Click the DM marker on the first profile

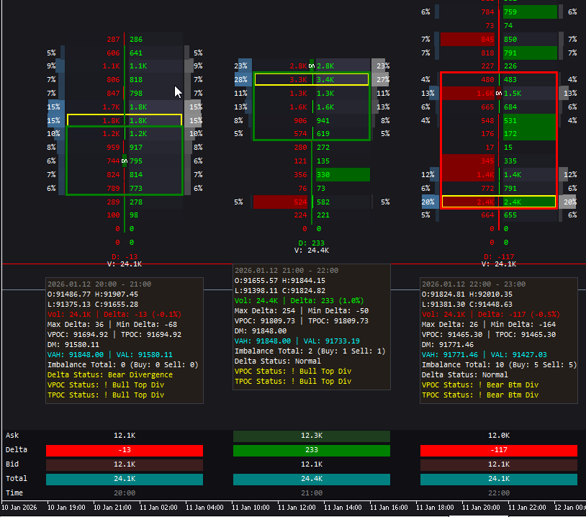click(x=124, y=161)
